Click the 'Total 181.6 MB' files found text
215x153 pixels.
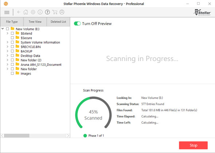(169, 110)
